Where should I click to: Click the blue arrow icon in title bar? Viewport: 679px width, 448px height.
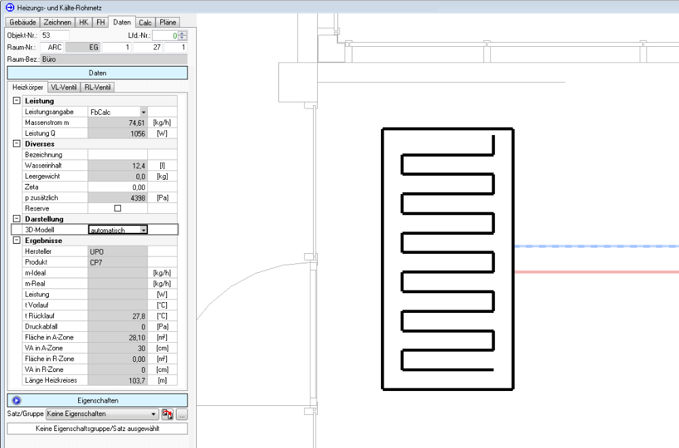point(9,7)
